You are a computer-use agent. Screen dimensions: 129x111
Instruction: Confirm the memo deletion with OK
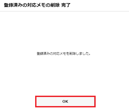(x=65, y=101)
